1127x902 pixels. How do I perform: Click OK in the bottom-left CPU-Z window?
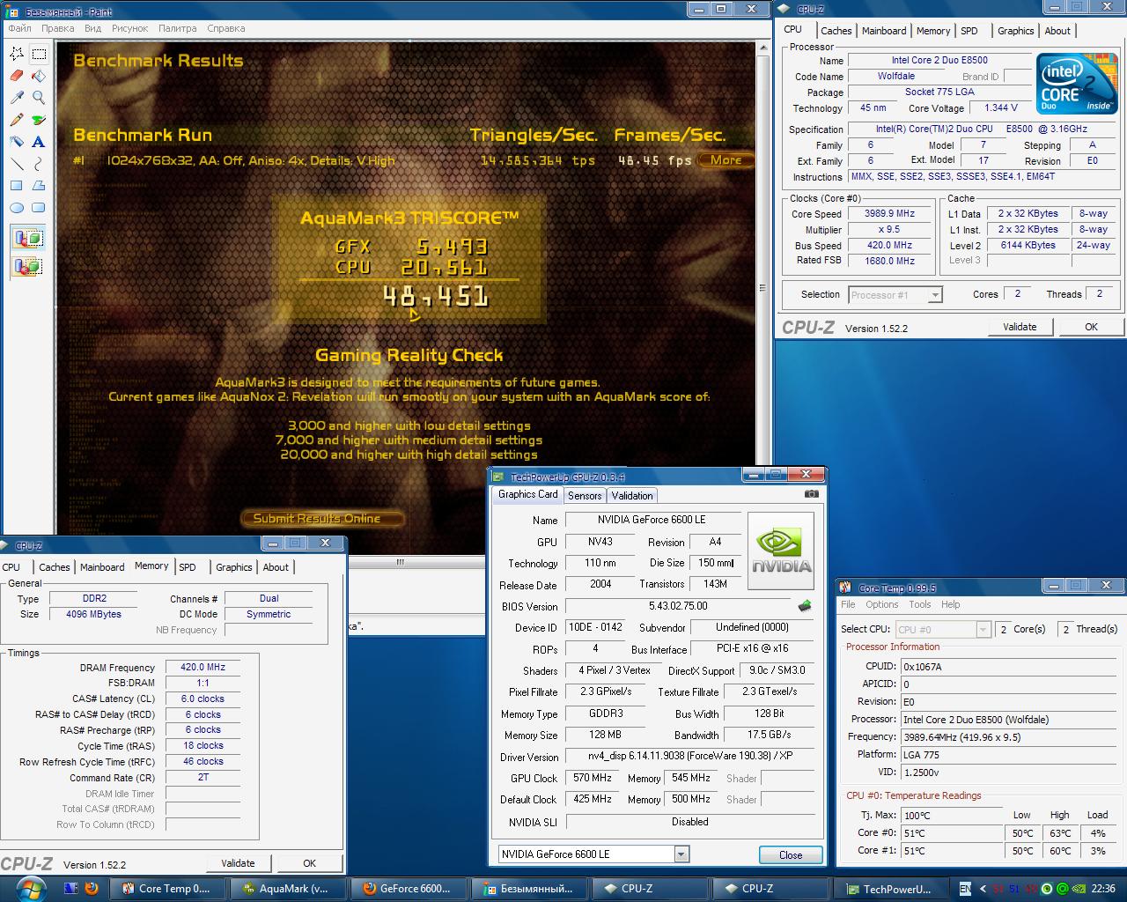pos(310,863)
